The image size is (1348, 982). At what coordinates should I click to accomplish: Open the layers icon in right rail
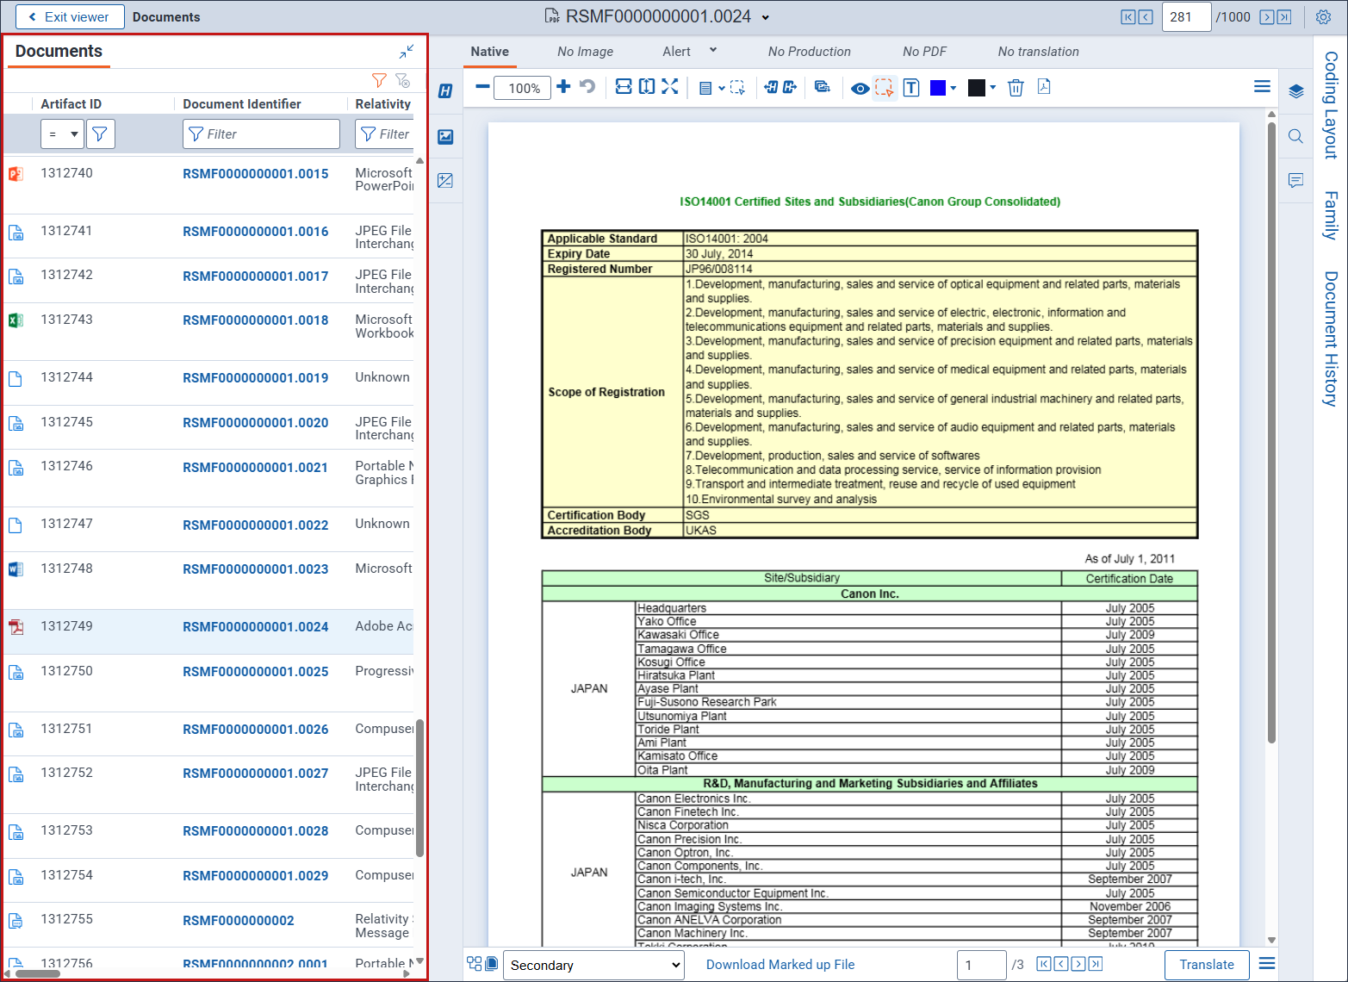[x=1295, y=91]
